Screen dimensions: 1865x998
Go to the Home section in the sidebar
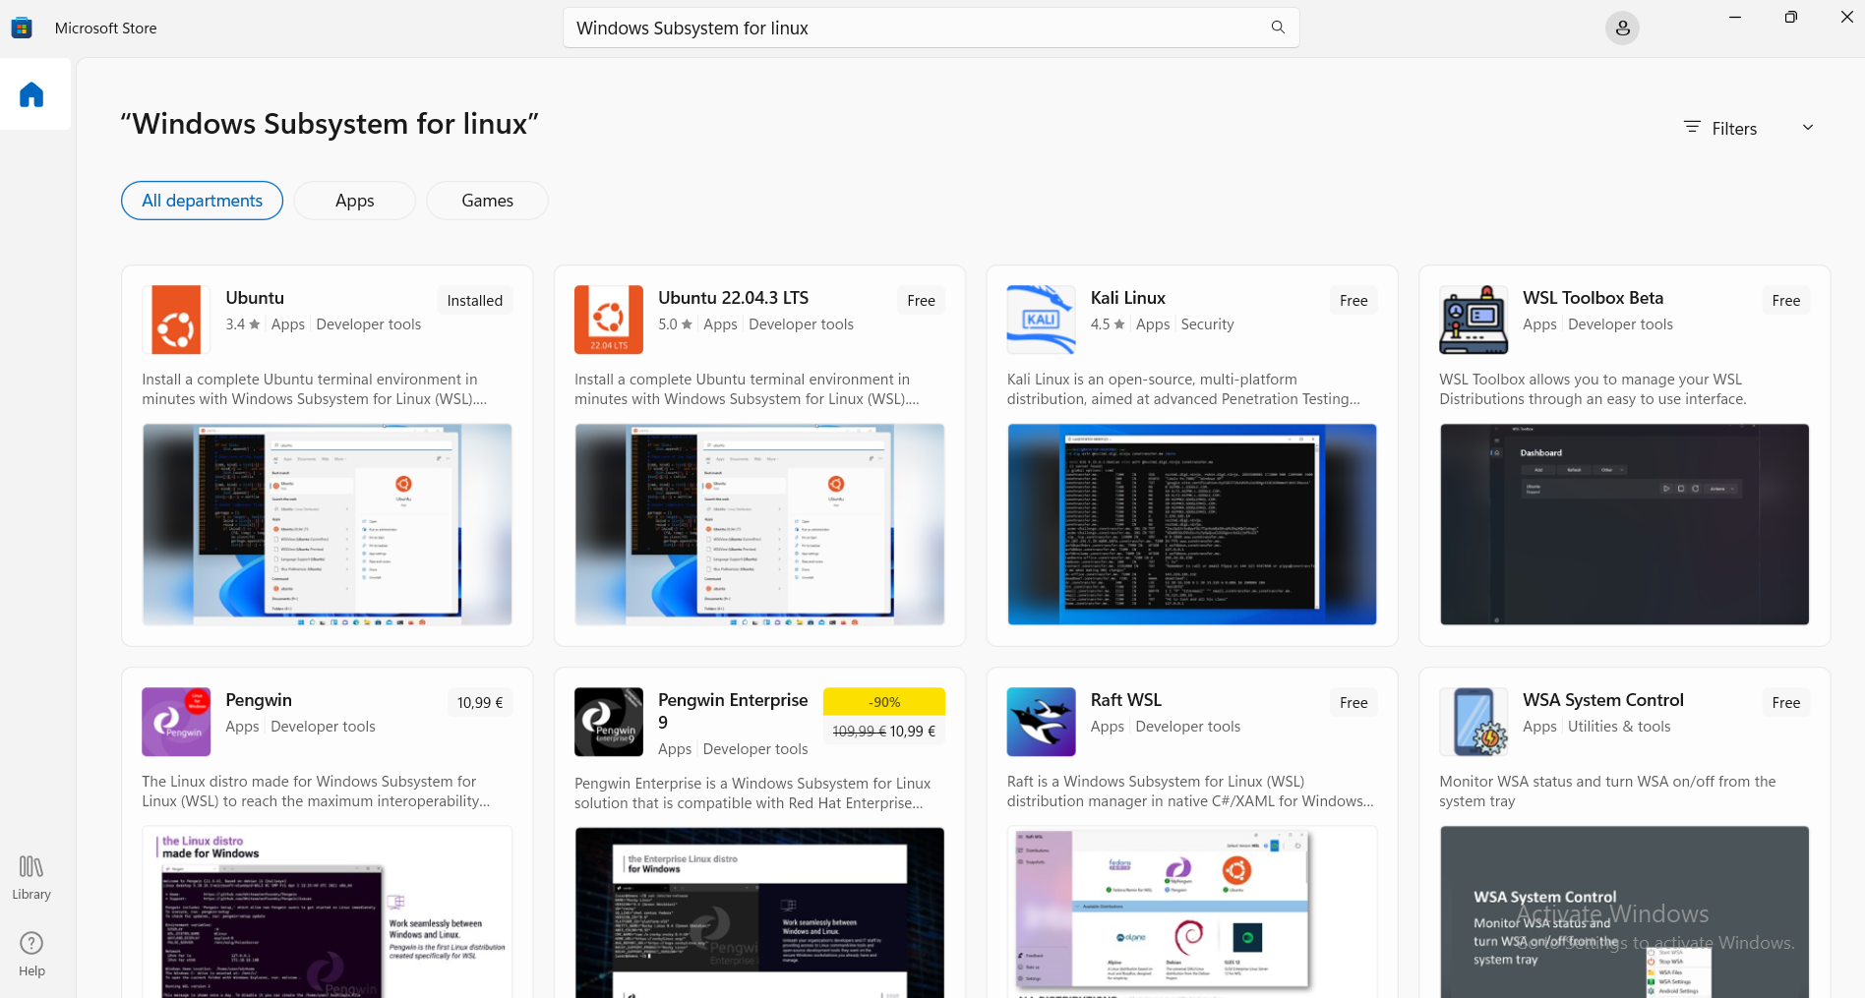click(x=31, y=94)
